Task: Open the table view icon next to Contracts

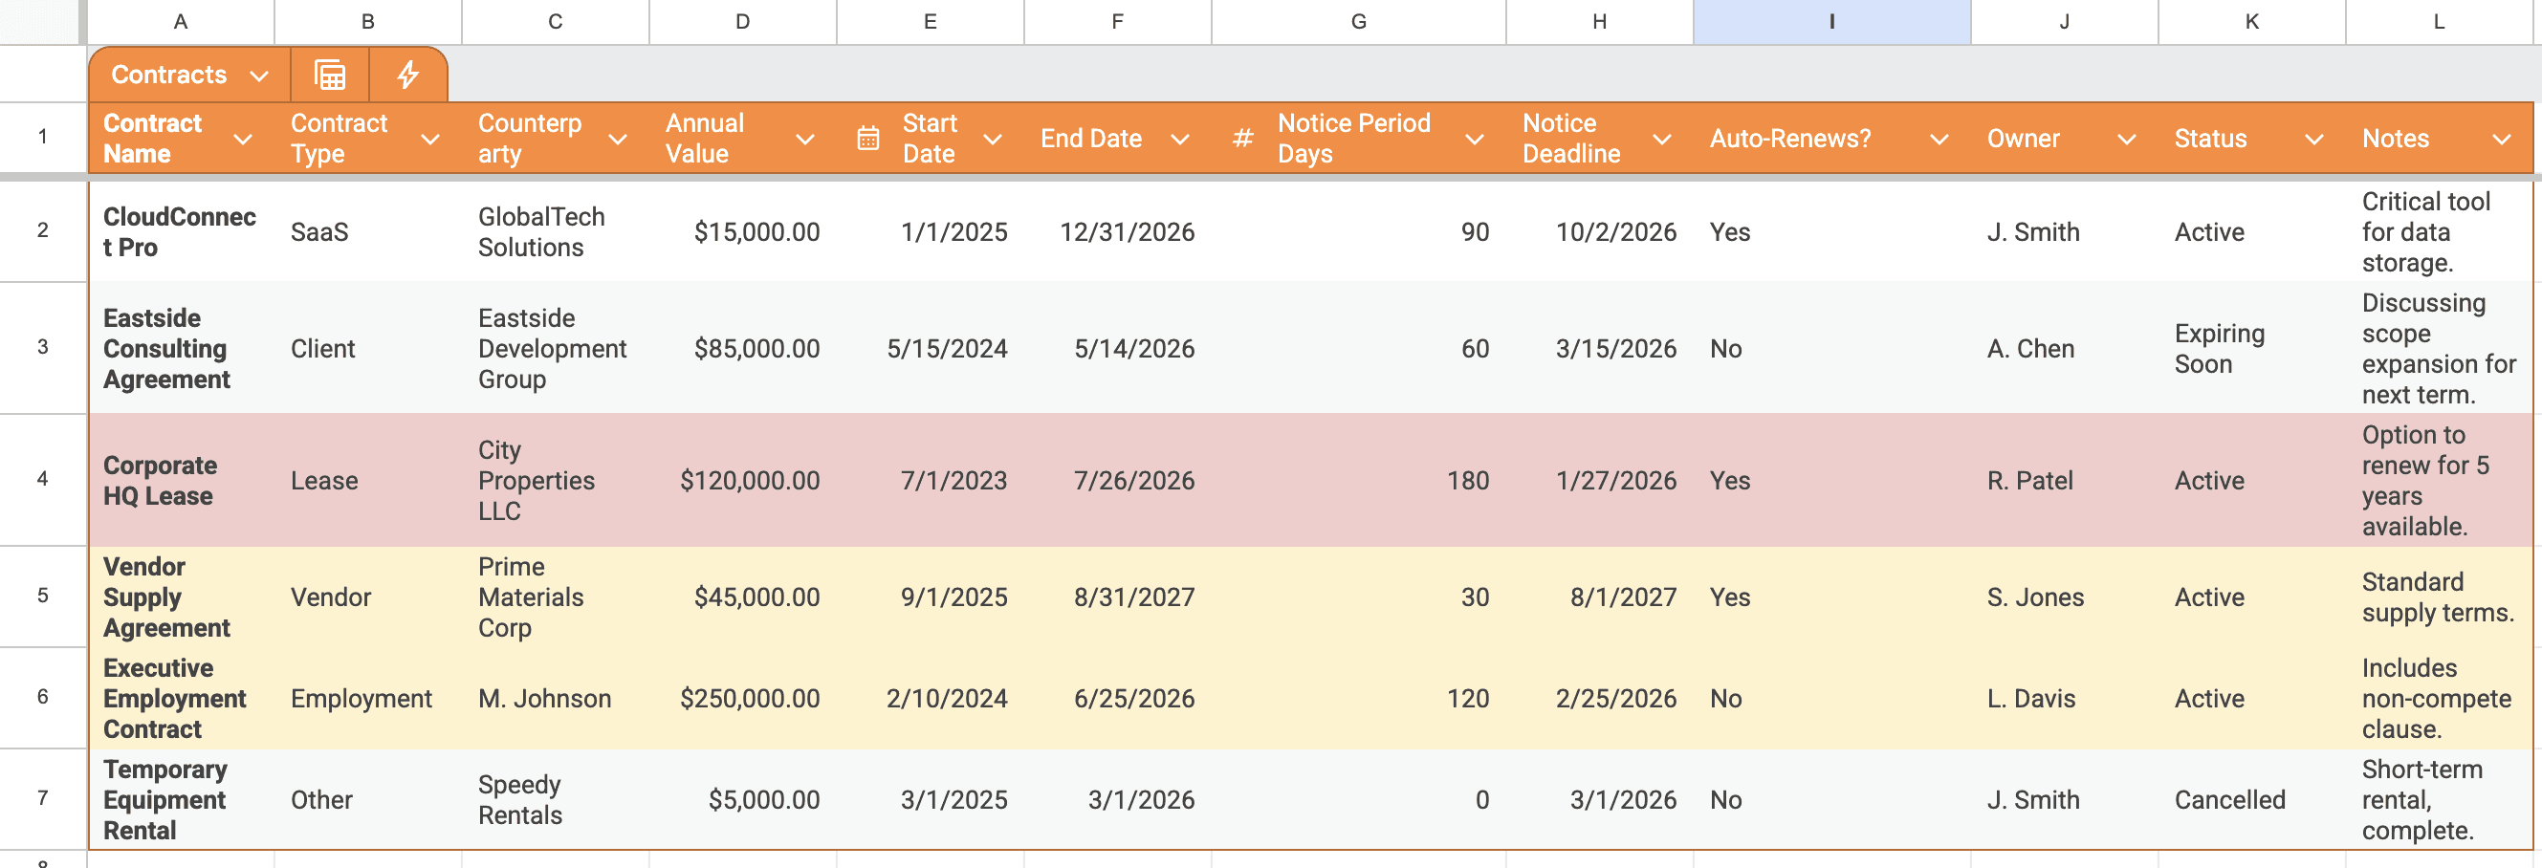Action: (x=330, y=75)
